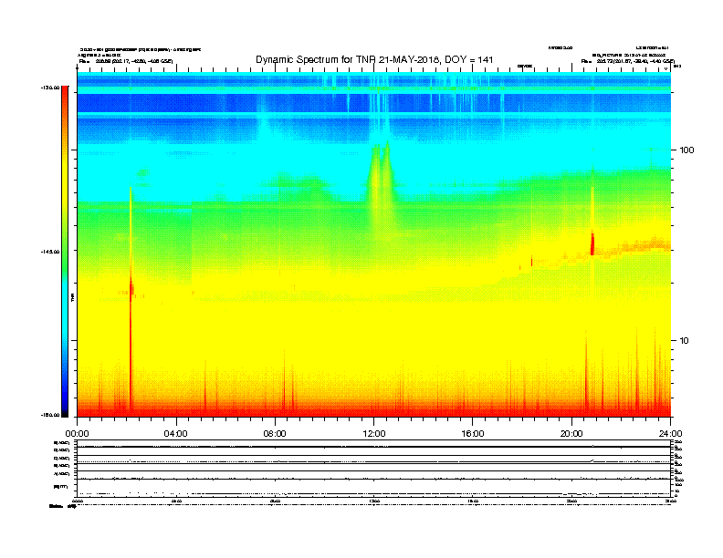Click the 12:00 time axis label
The height and width of the screenshot is (558, 723).
coord(374,434)
